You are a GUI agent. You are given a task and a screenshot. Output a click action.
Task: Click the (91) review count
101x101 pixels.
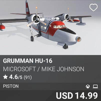pyautogui.click(x=28, y=77)
